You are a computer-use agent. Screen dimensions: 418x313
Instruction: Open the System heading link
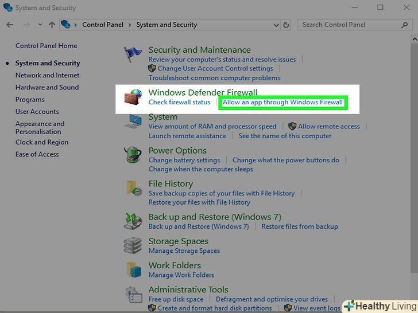(x=163, y=117)
